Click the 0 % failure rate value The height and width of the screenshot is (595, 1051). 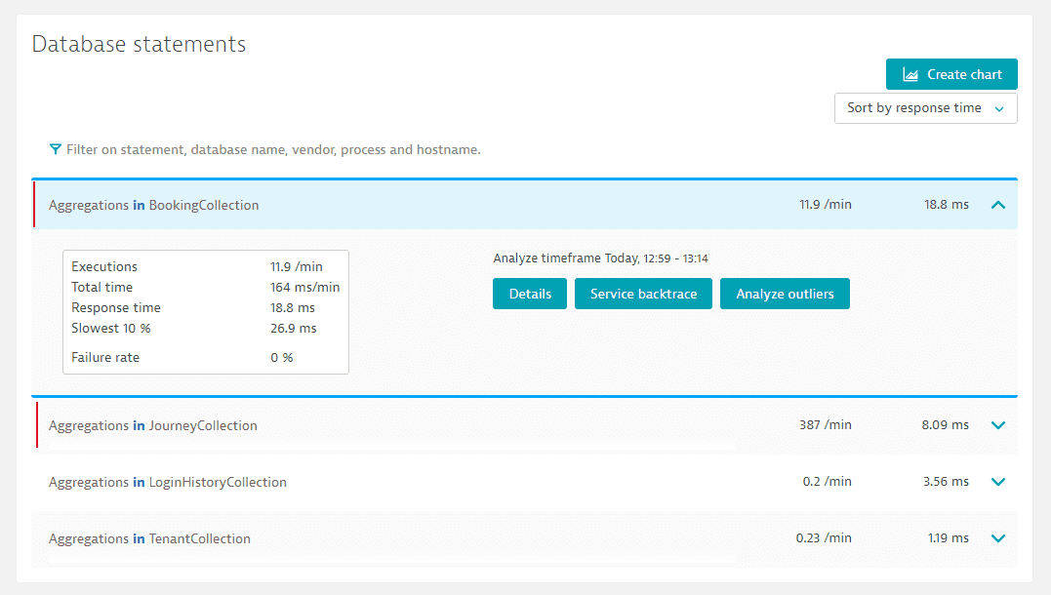click(x=281, y=358)
